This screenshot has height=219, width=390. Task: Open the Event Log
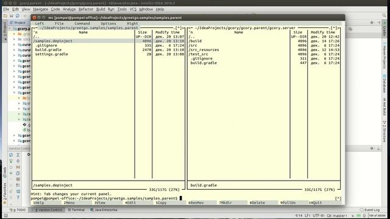(x=370, y=210)
